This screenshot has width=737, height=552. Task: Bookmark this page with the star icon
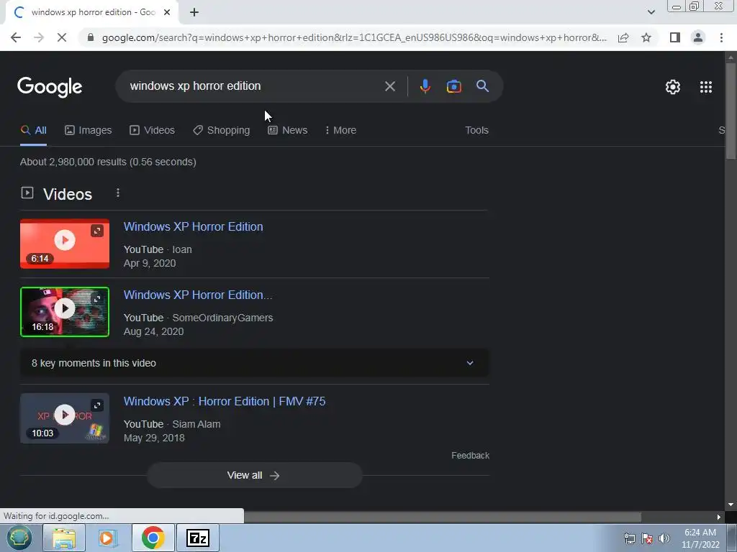click(646, 37)
